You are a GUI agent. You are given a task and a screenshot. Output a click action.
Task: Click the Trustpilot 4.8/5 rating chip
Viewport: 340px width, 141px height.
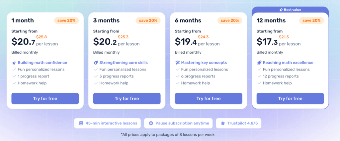pos(239,123)
